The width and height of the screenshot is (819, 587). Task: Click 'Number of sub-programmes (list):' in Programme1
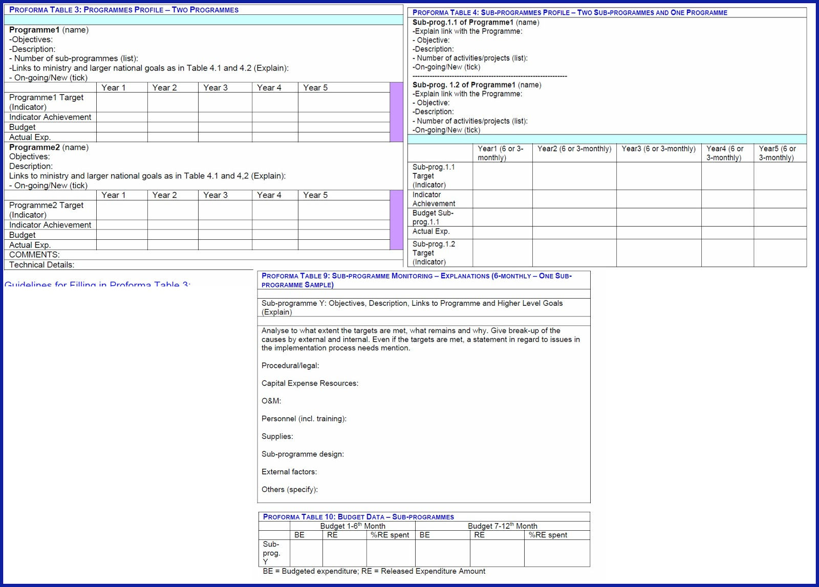(x=73, y=58)
